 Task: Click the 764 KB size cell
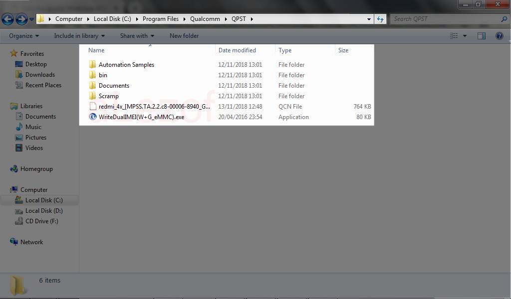click(x=362, y=106)
